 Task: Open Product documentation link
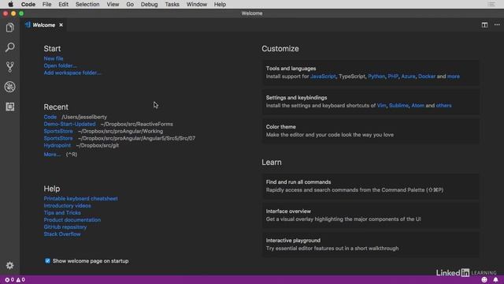[72, 220]
